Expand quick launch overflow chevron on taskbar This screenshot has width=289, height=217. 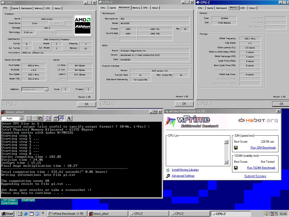pyautogui.click(x=43, y=213)
